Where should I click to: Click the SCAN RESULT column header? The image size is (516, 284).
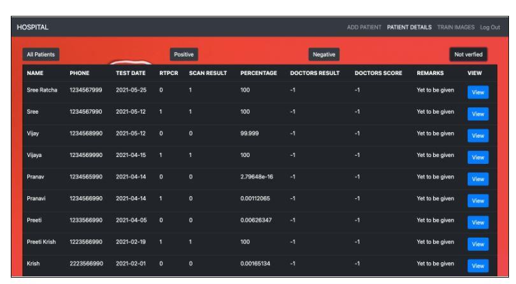tap(208, 73)
